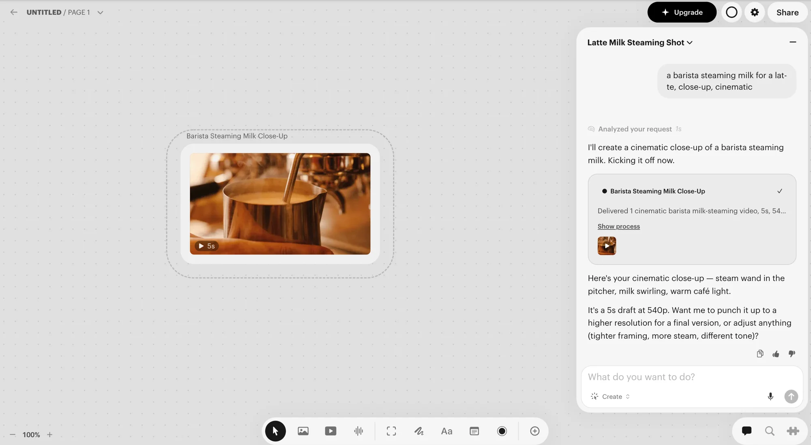
Task: Add an image with the image tool
Action: tap(303, 431)
